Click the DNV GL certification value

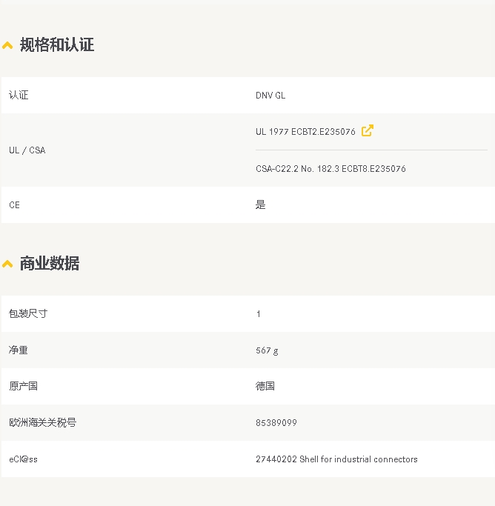click(270, 96)
